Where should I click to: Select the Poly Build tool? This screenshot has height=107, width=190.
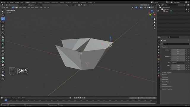pos(3,58)
